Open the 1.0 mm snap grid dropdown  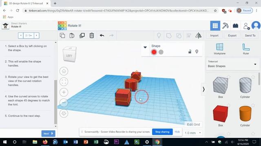click(193, 133)
